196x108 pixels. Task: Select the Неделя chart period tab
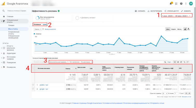point(173,29)
